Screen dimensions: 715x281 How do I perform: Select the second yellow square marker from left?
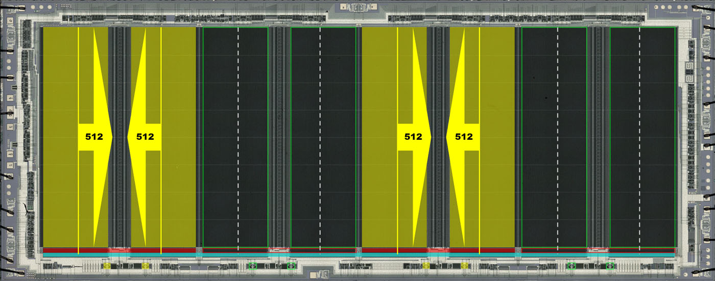click(145, 266)
